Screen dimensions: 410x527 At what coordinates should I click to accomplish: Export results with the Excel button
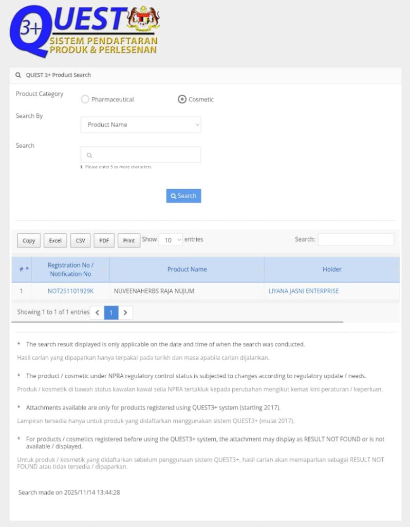click(x=55, y=240)
